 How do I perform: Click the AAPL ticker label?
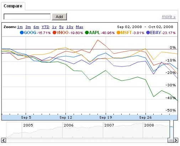tap(95, 33)
